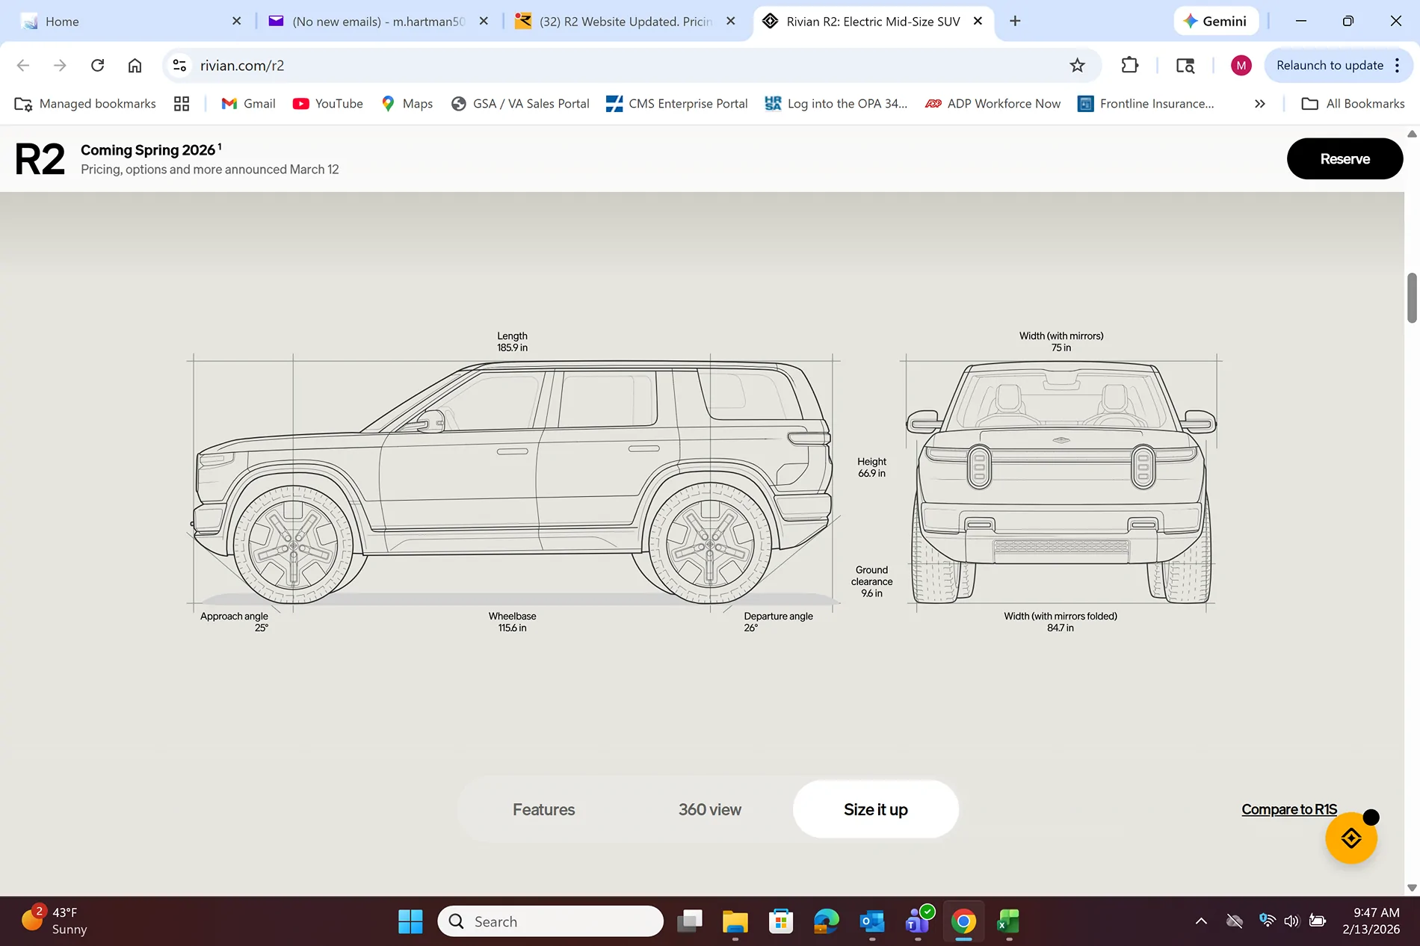This screenshot has height=946, width=1420.
Task: Click the Windows Start button
Action: [x=410, y=921]
